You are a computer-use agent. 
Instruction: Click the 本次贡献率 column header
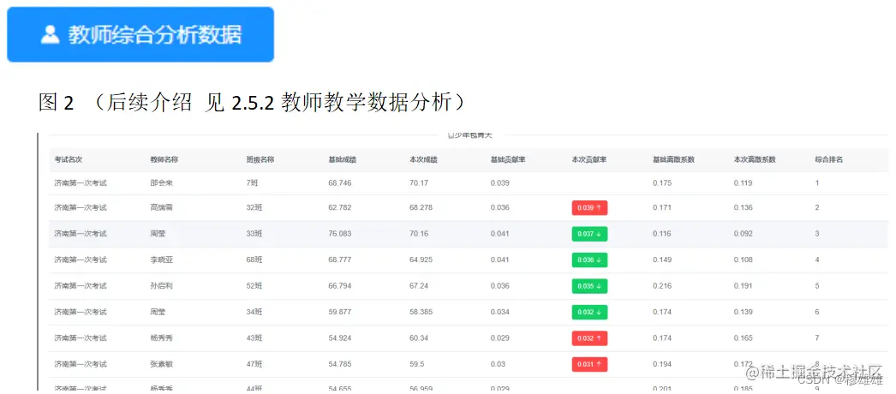[x=589, y=159]
